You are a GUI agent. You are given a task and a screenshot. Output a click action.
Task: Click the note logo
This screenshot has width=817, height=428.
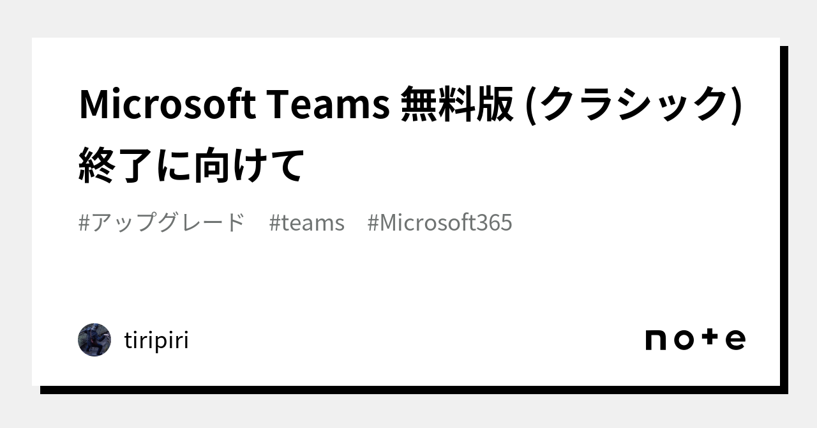tap(695, 339)
